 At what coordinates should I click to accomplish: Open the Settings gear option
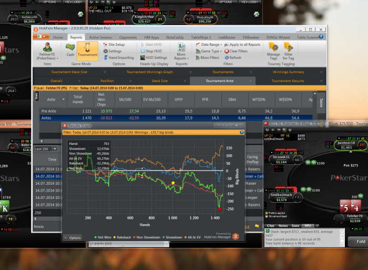(x=113, y=51)
